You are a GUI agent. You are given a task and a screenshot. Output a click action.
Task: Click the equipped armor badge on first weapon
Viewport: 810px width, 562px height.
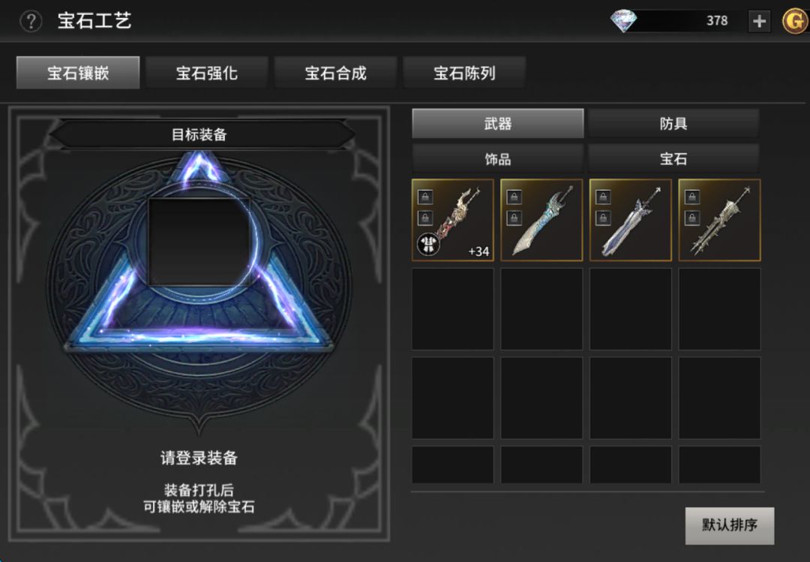[428, 245]
